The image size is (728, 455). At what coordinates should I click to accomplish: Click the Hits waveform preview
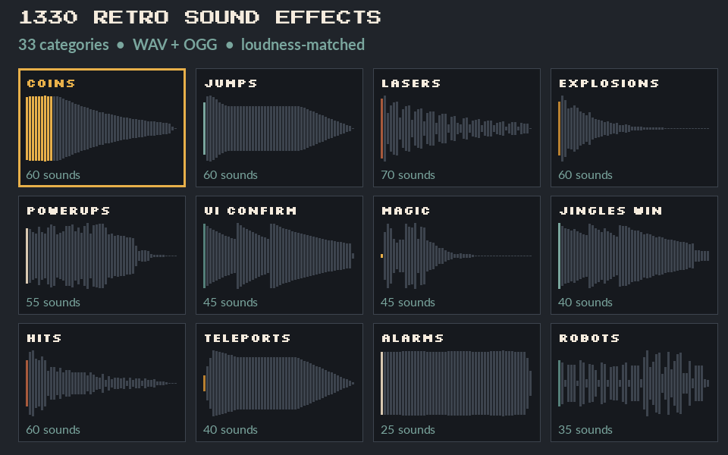[x=101, y=384]
